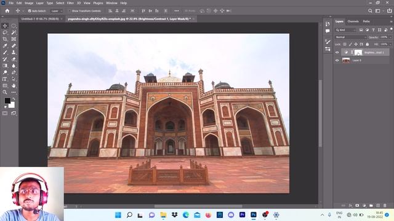Open the Kind filter dropdown
The width and height of the screenshot is (394, 221).
(346, 30)
